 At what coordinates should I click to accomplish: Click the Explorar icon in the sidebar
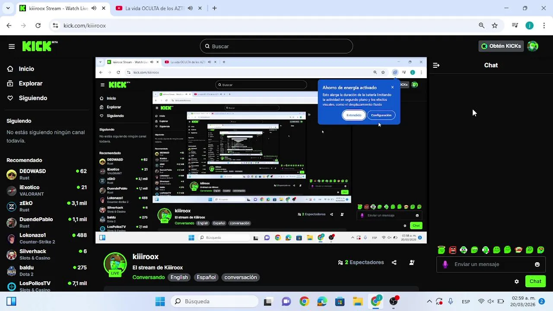click(10, 83)
